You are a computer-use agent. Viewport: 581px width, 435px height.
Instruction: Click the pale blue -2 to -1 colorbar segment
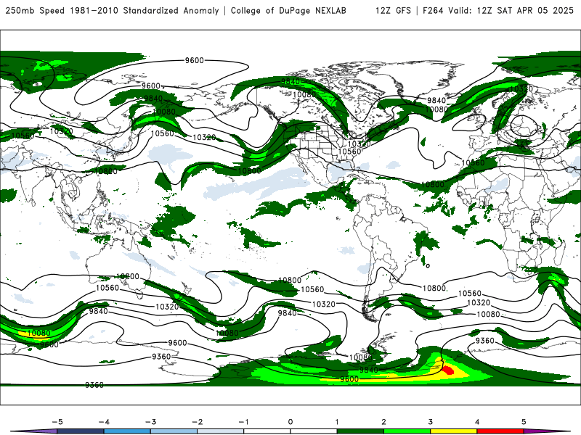coord(221,431)
